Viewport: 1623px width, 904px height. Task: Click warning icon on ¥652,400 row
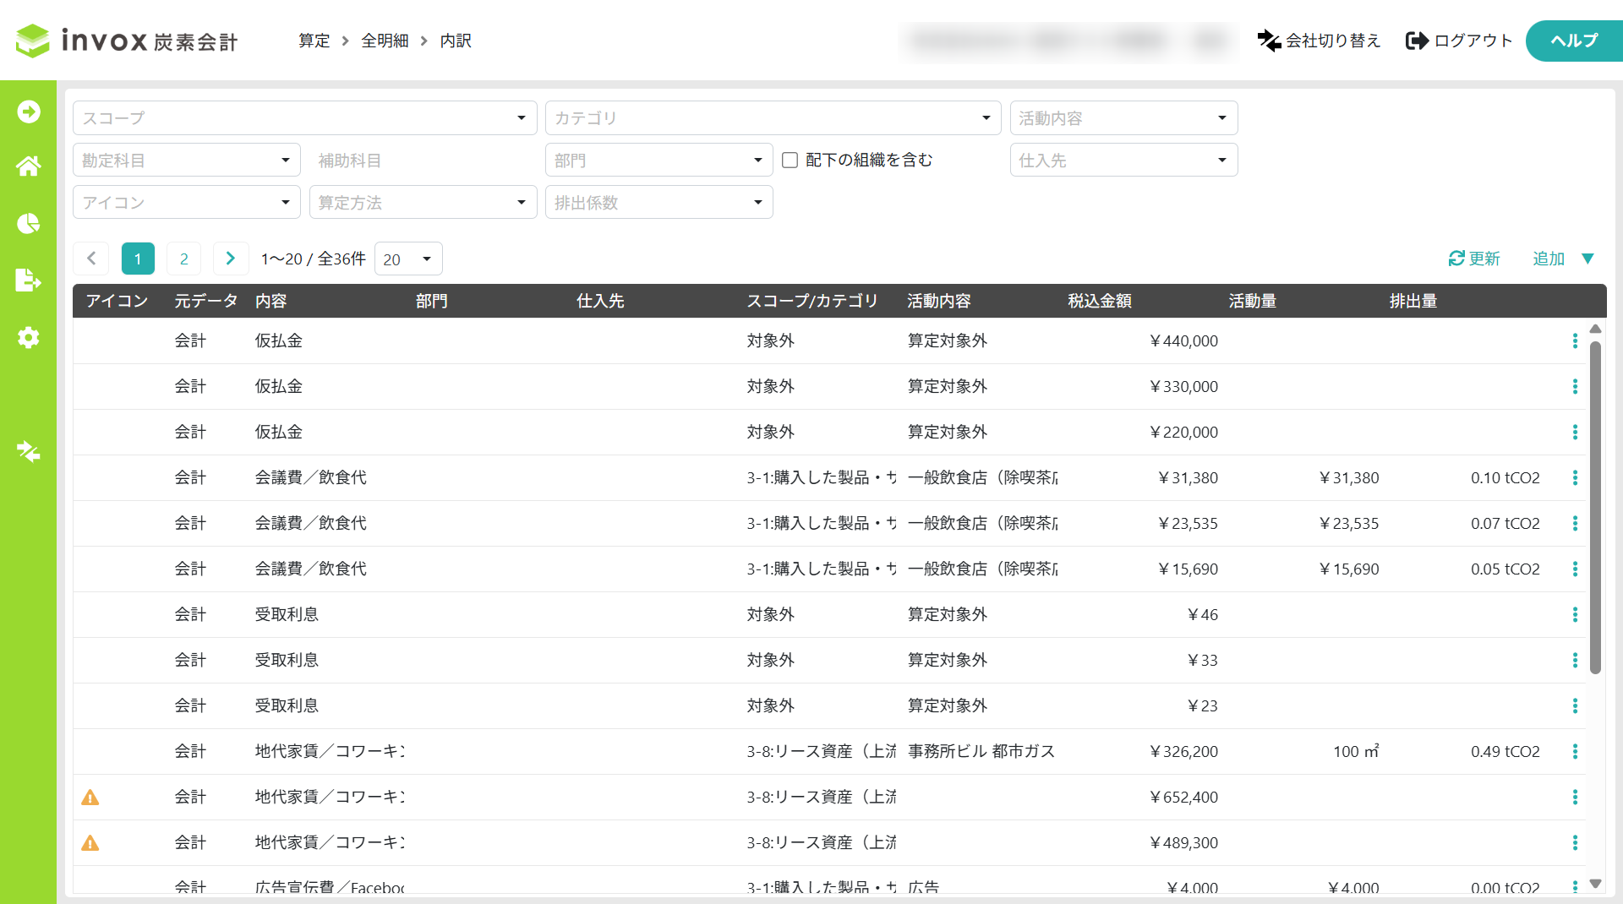pos(90,797)
